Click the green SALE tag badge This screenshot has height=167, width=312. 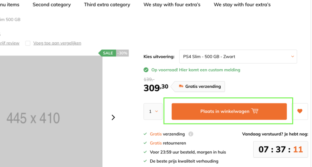(107, 53)
